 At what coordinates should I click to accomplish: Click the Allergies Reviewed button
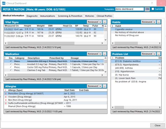tap(93, 86)
